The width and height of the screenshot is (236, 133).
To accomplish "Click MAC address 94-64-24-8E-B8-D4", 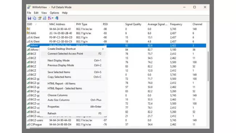I will click(x=60, y=124).
